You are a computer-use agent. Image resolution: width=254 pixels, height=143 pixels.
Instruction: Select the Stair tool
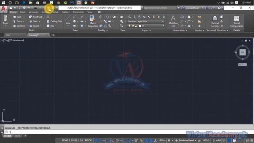point(33,21)
